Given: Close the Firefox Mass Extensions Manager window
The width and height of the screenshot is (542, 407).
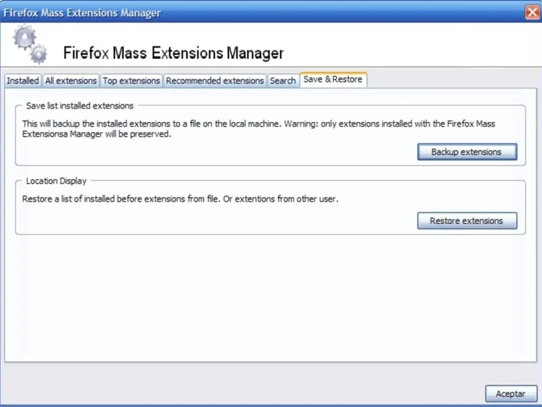Looking at the screenshot, I should 532,12.
